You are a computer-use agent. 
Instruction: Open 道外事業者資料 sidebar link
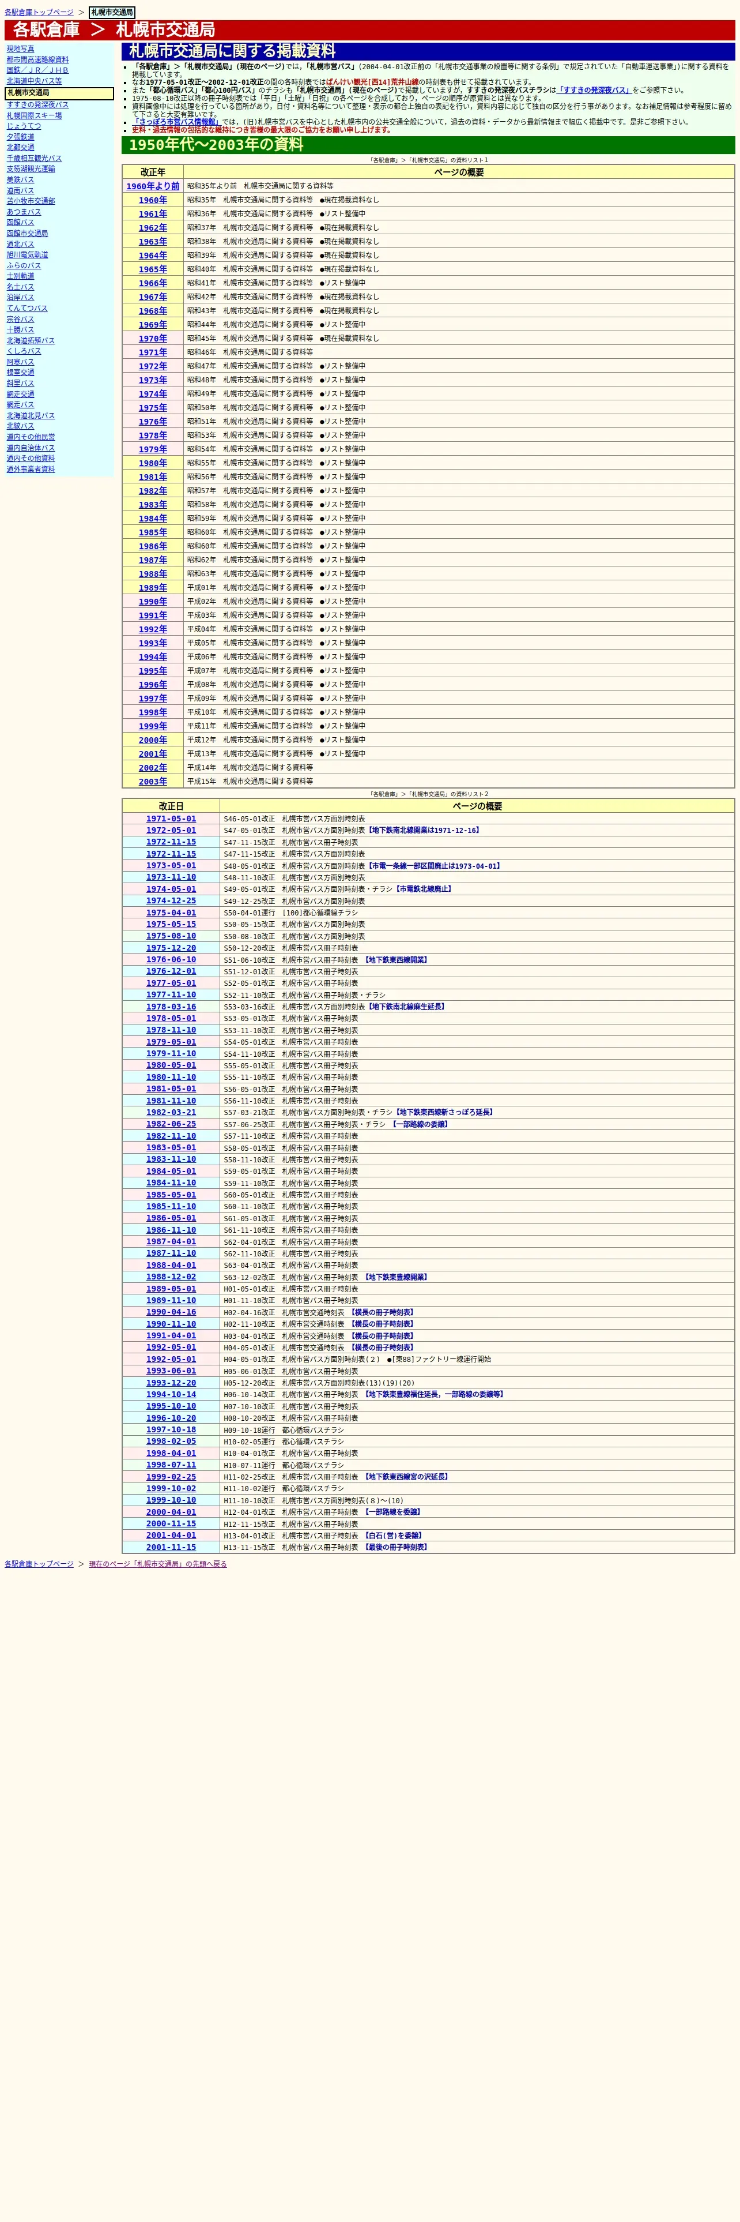point(31,469)
